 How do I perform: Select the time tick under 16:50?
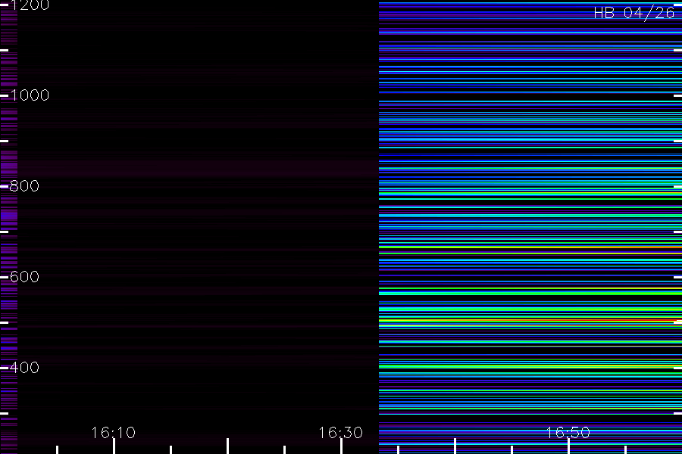pyautogui.click(x=568, y=446)
